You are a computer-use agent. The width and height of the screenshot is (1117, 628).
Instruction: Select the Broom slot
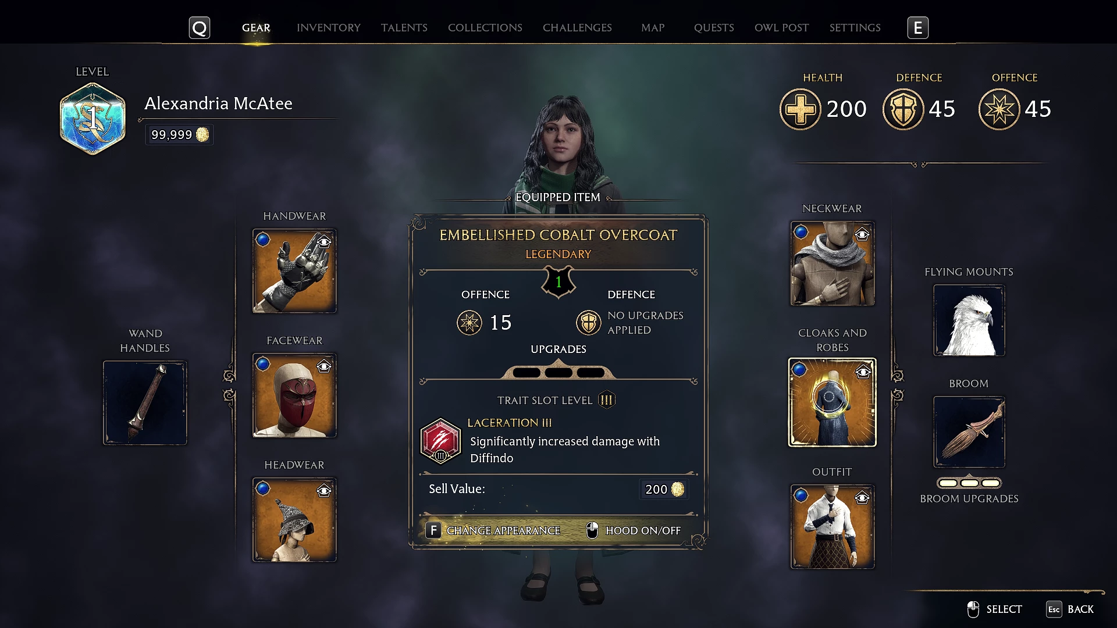(969, 432)
